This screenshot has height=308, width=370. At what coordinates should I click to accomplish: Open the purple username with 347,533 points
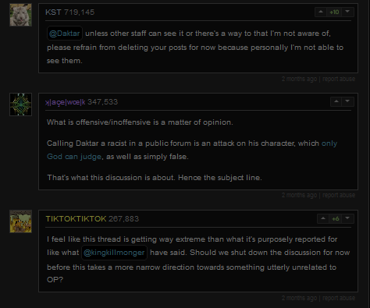pyautogui.click(x=66, y=102)
